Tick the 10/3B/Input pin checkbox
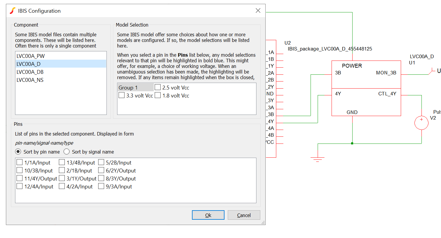The width and height of the screenshot is (441, 238). 20,170
